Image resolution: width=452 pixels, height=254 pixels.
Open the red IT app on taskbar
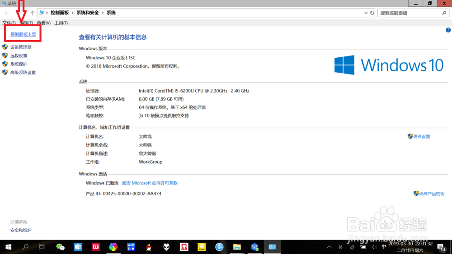[x=96, y=247]
